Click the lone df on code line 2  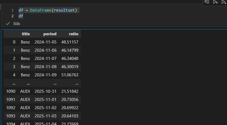21,16
